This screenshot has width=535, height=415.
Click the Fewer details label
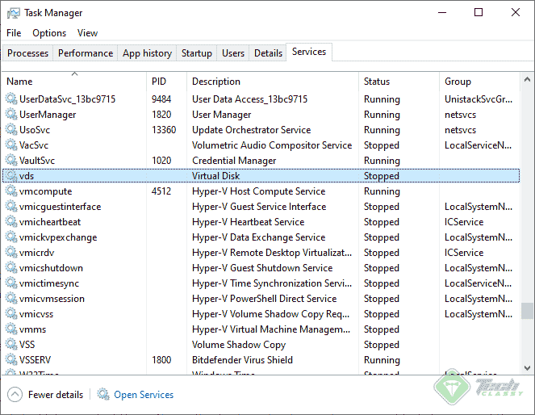(56, 395)
